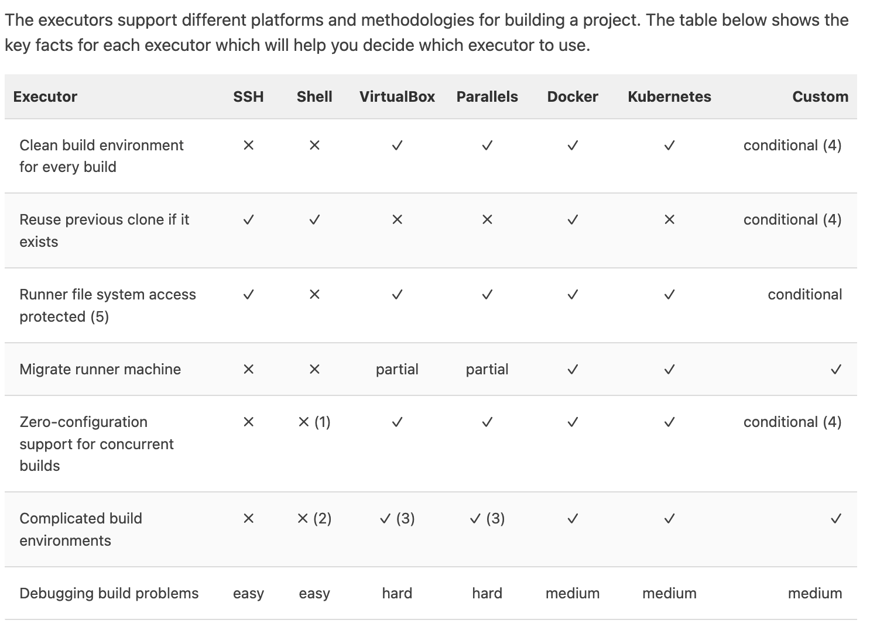This screenshot has height=627, width=870.
Task: Click the Shell X (2) complicated build cell
Action: (314, 518)
